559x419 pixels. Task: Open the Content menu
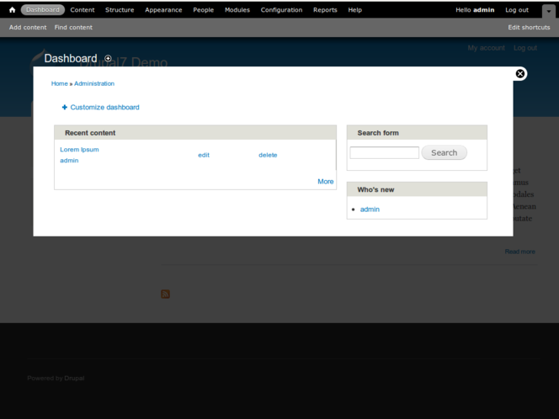pos(83,10)
